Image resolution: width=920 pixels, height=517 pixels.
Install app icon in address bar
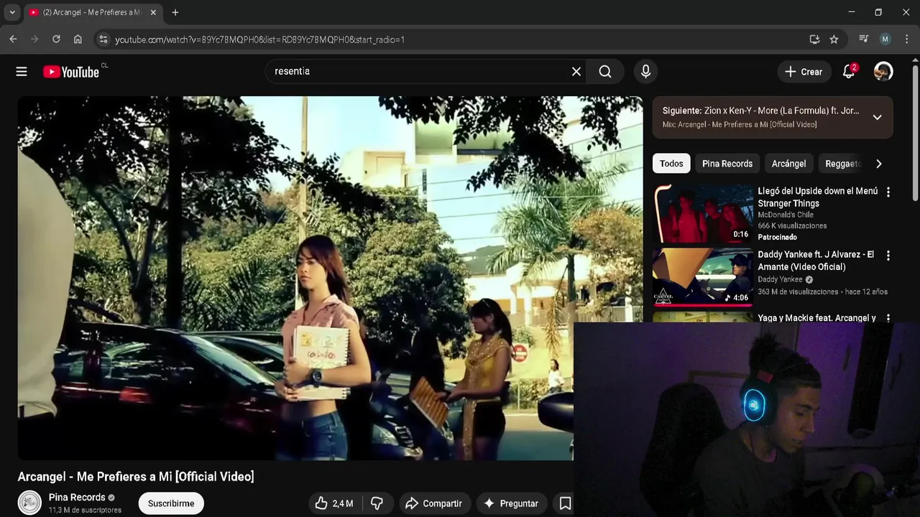point(814,39)
